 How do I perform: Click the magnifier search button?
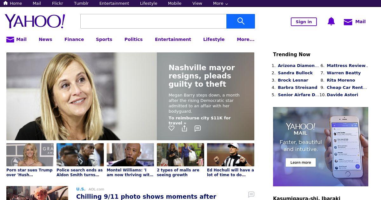click(x=241, y=21)
